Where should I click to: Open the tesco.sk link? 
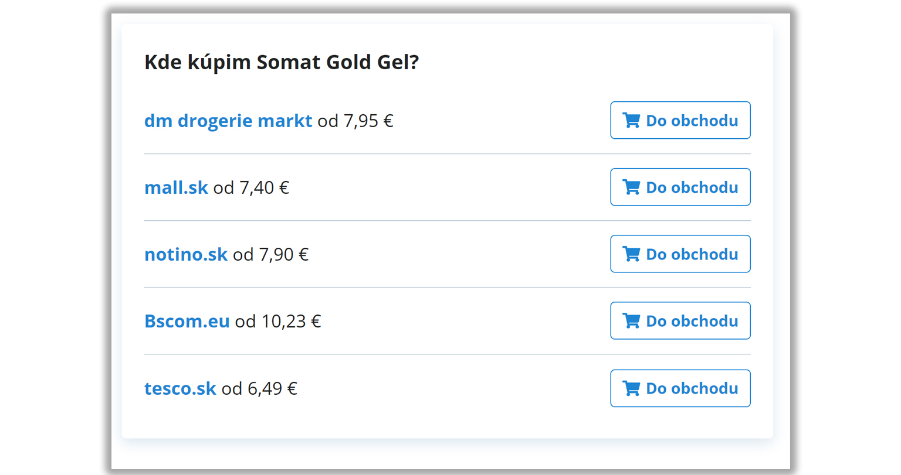pyautogui.click(x=180, y=388)
